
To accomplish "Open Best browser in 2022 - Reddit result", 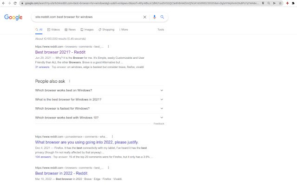I will coord(61,173).
